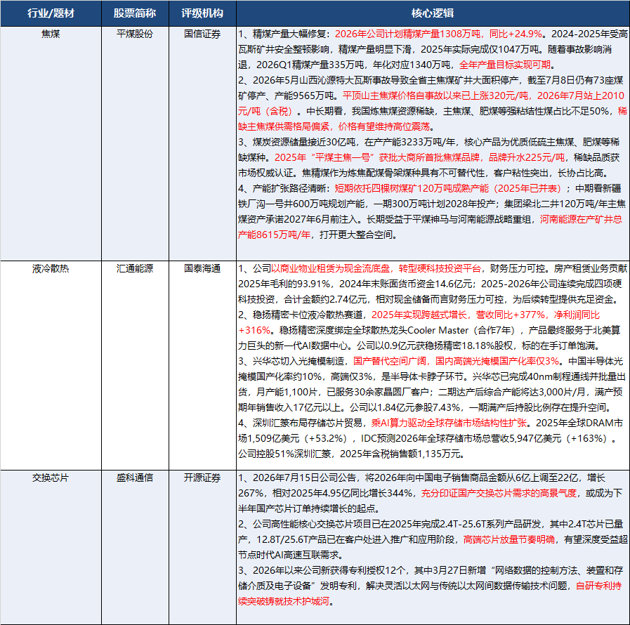The width and height of the screenshot is (630, 625).
Task: Click red text 短期依托四棵树煤矿120万吨成熟产能
Action: point(412,188)
